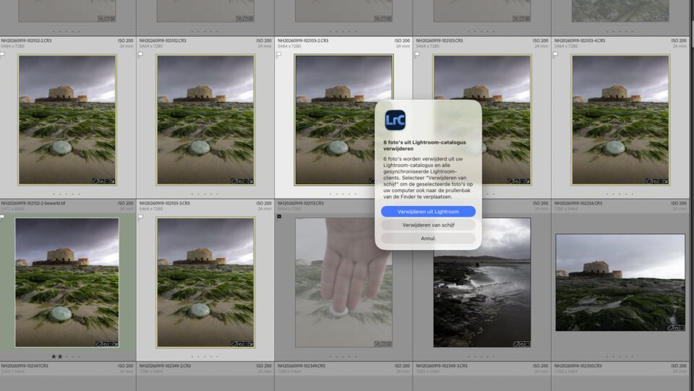
Task: Click dialog heading "6 foto's uit Lightroom-catalogus verwijderen"
Action: tap(424, 145)
